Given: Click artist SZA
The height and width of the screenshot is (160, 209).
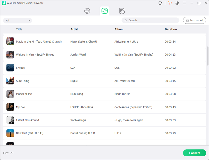Looking at the screenshot, I should click(73, 68).
